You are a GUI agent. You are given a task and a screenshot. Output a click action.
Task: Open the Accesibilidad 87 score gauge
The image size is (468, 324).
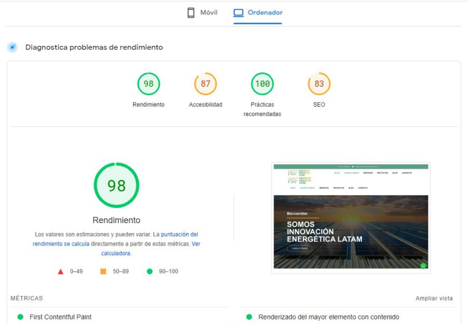tap(205, 84)
